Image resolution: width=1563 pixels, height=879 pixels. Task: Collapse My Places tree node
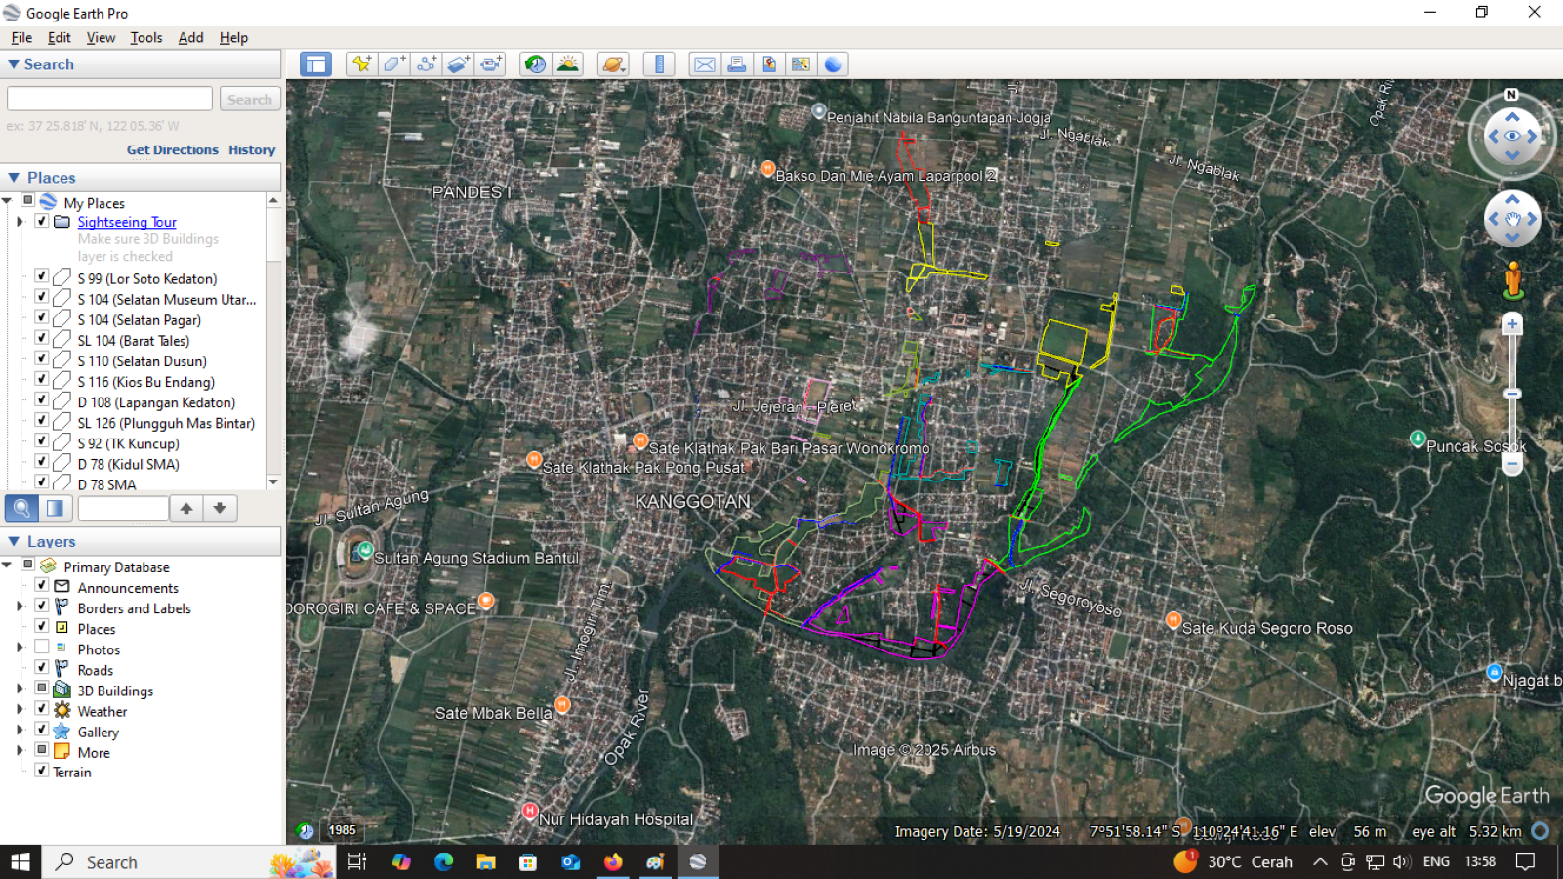pos(7,201)
